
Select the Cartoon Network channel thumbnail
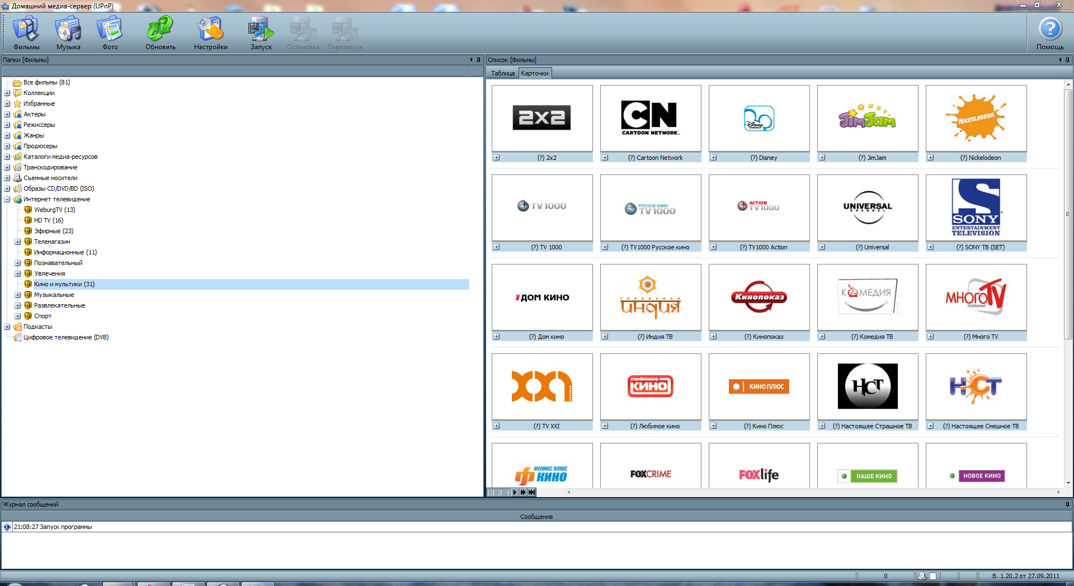(x=651, y=118)
